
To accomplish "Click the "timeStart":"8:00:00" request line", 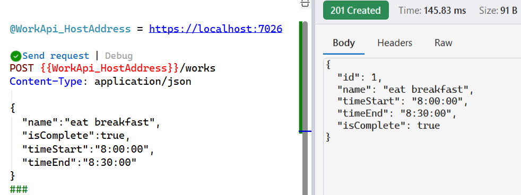I will [89, 149].
